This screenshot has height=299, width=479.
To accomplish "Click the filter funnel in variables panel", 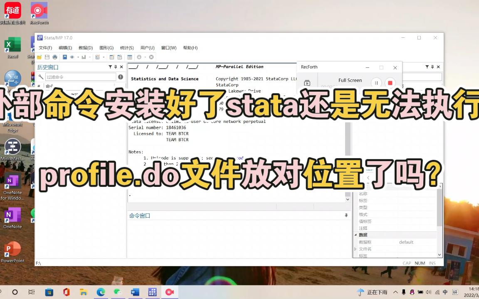I will point(427,67).
